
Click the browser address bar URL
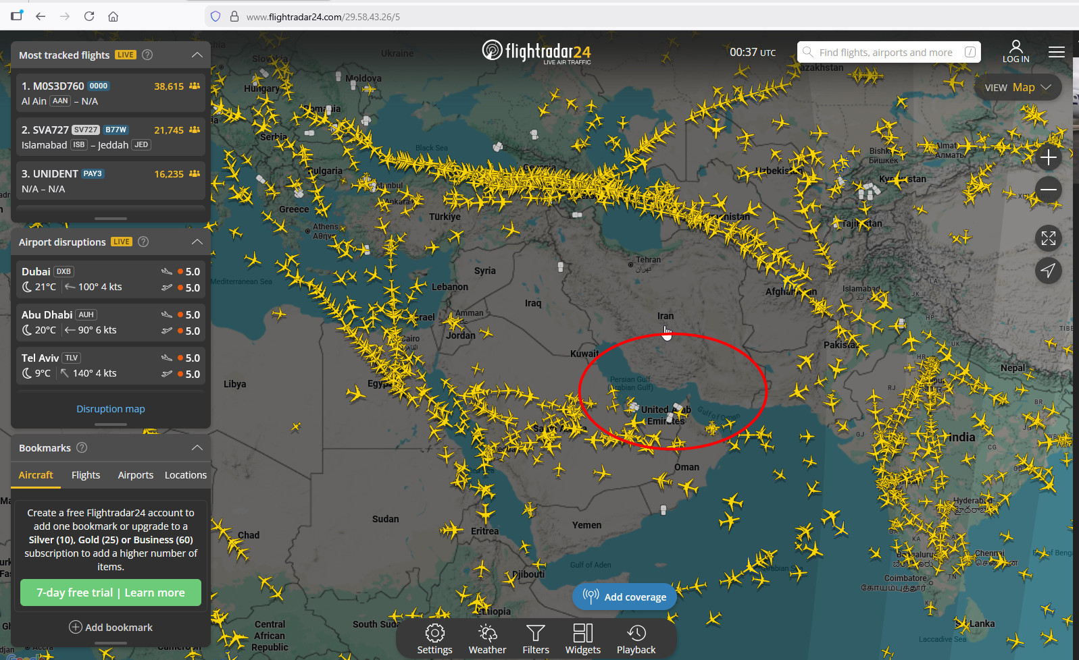pyautogui.click(x=323, y=17)
